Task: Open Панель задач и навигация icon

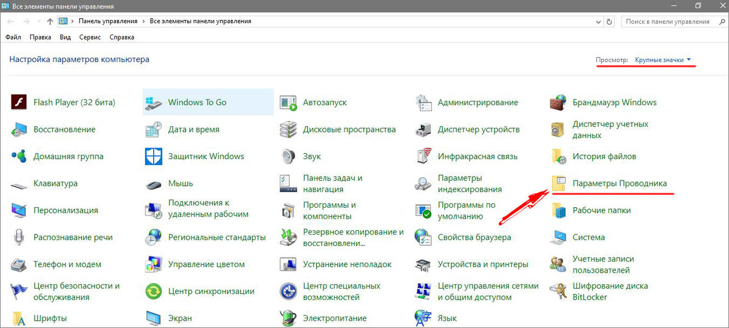Action: (288, 183)
